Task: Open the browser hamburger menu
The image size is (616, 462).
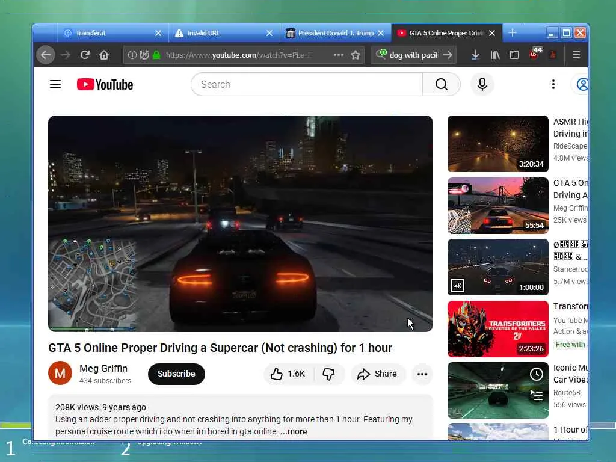Action: click(x=576, y=55)
